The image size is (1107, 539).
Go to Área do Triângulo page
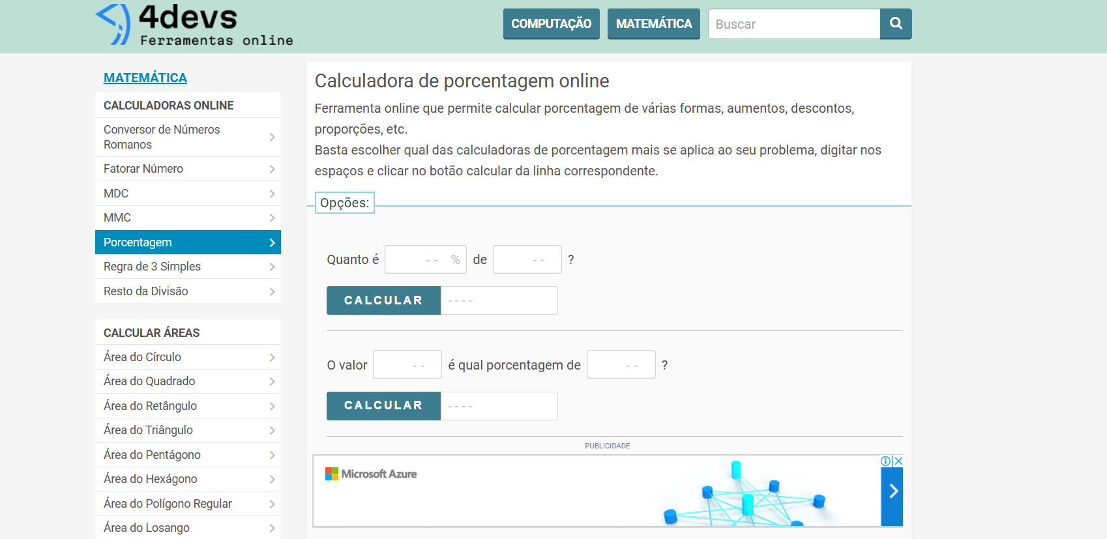(148, 430)
